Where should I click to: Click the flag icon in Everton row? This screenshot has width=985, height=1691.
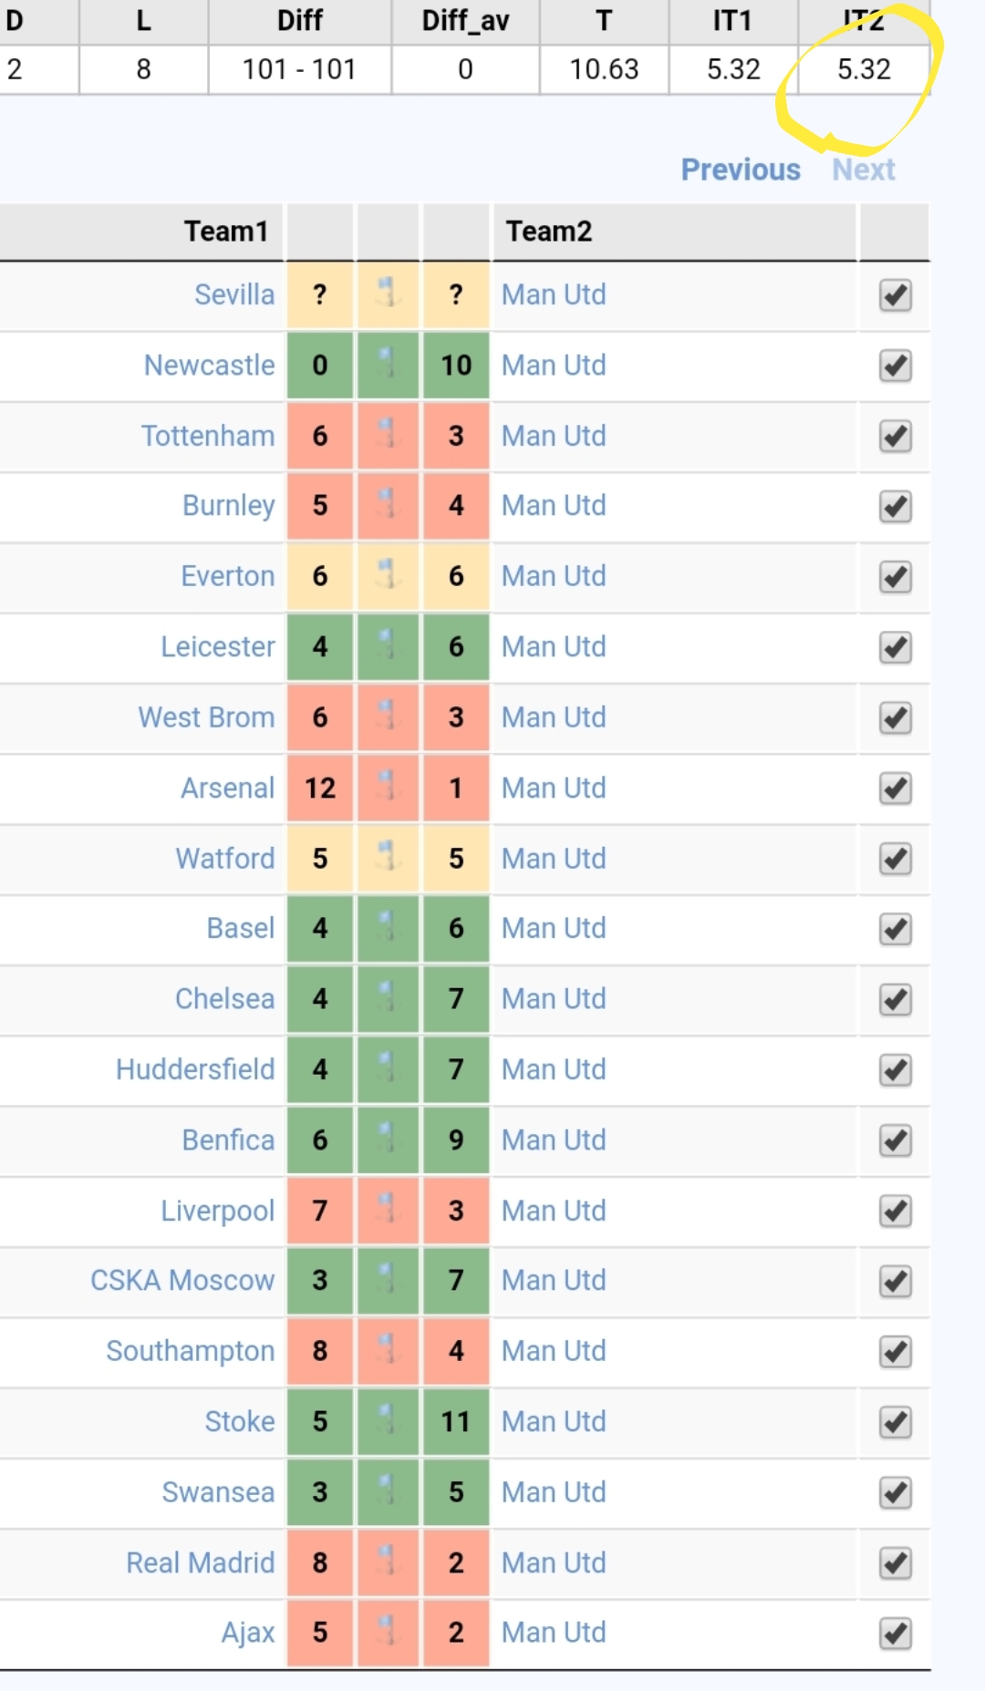[x=389, y=576]
